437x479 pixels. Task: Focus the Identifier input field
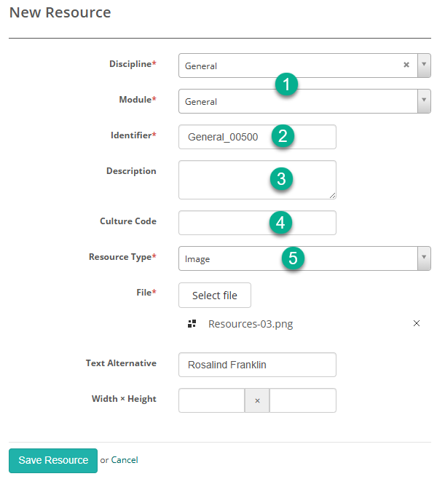click(226, 137)
